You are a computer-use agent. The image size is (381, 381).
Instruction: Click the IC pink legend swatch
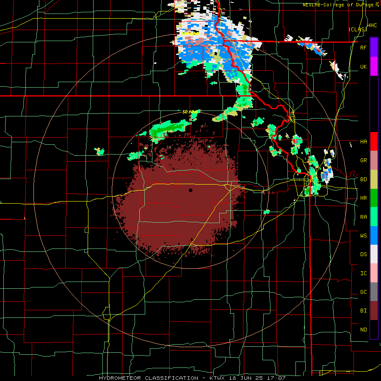pyautogui.click(x=374, y=273)
